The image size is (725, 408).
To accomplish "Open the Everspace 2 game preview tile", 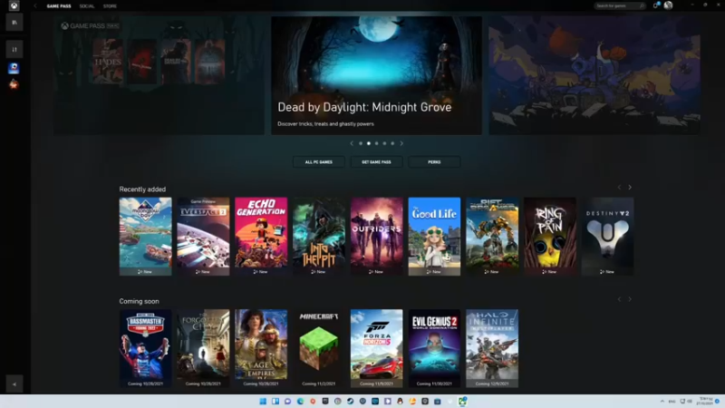I will click(x=203, y=237).
